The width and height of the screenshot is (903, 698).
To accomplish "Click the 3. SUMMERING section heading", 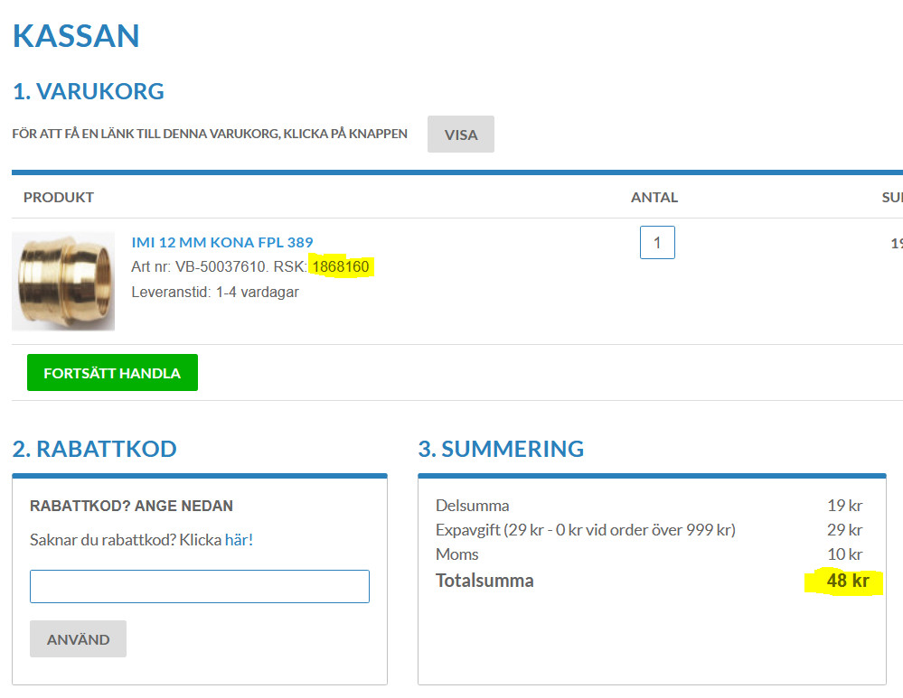I will coord(501,449).
